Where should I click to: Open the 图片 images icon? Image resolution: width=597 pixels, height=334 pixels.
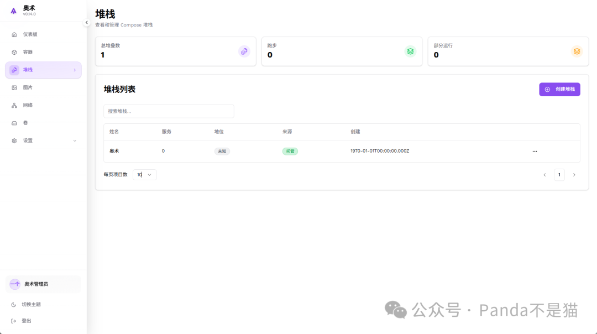(14, 87)
